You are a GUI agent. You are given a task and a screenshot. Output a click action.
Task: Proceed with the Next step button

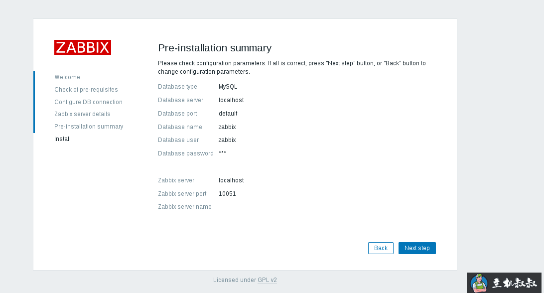[x=417, y=248]
